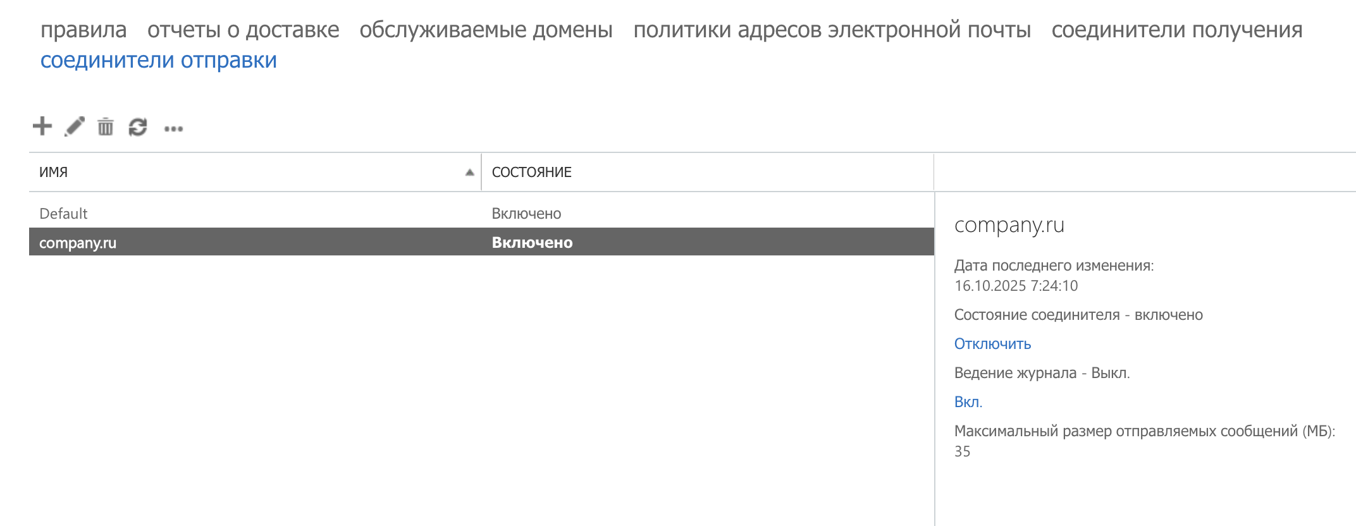Open the правила tab
Image resolution: width=1356 pixels, height=526 pixels.
83,30
